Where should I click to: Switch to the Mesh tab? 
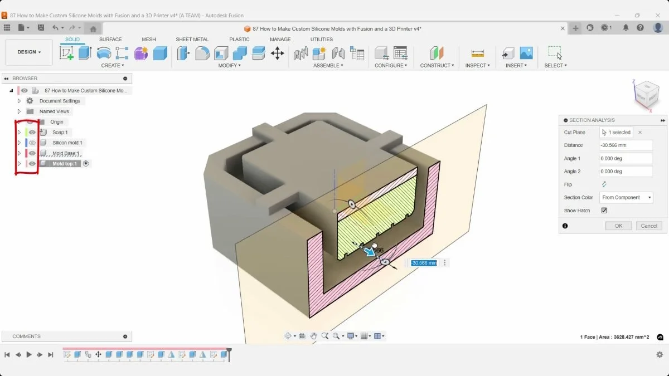pos(149,40)
